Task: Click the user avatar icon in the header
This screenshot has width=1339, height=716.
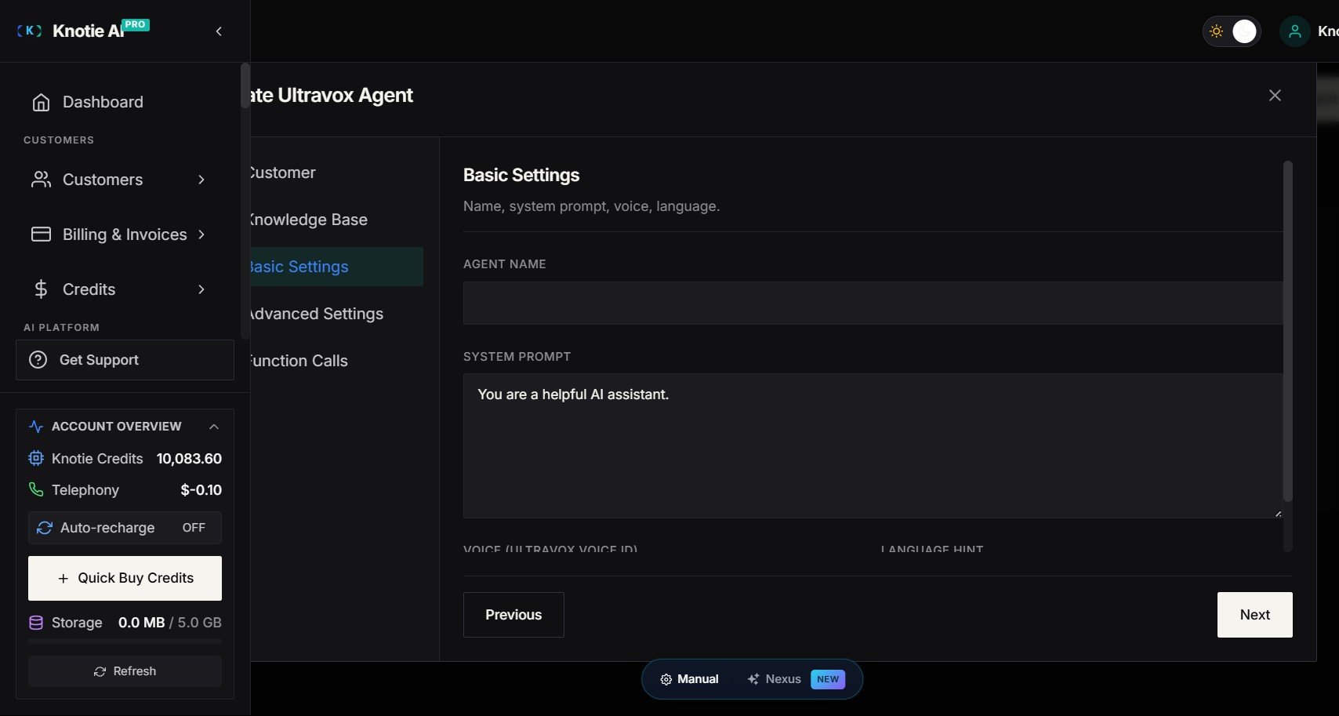Action: 1294,31
